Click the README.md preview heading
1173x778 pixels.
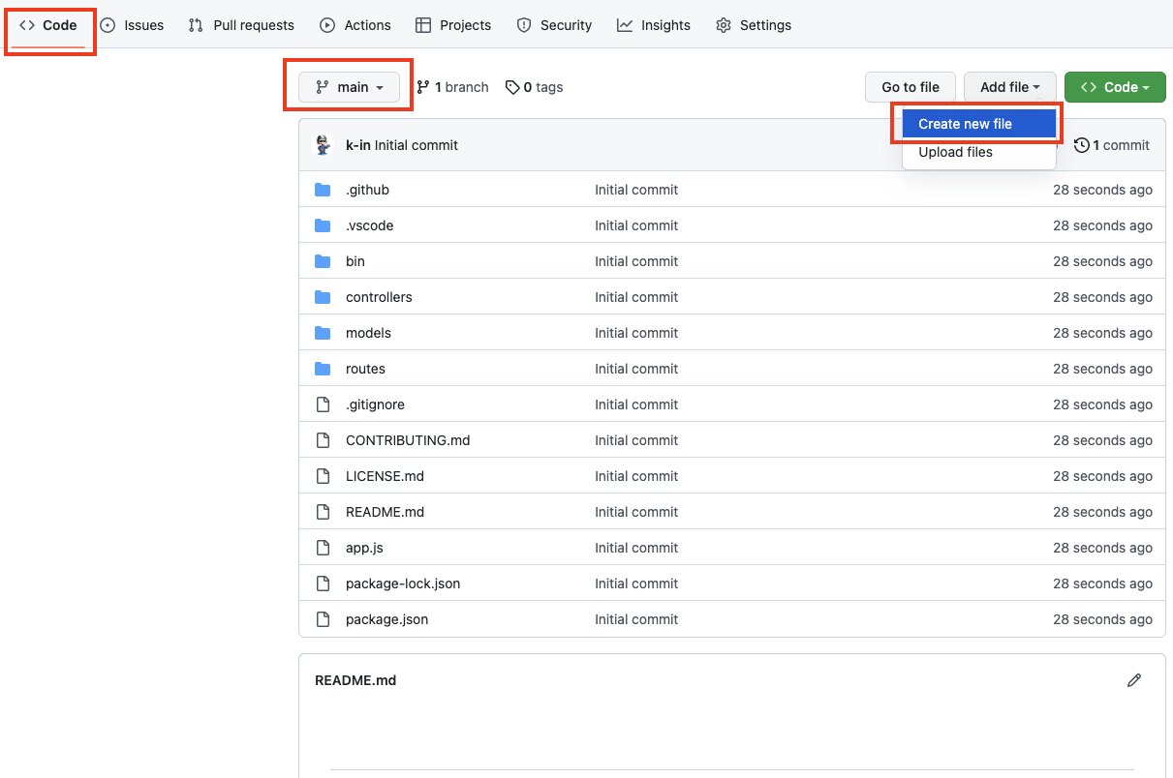coord(355,680)
